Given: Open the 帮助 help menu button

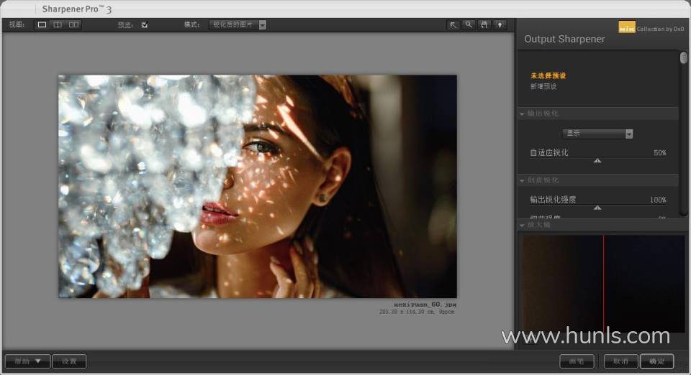Looking at the screenshot, I should [x=27, y=361].
